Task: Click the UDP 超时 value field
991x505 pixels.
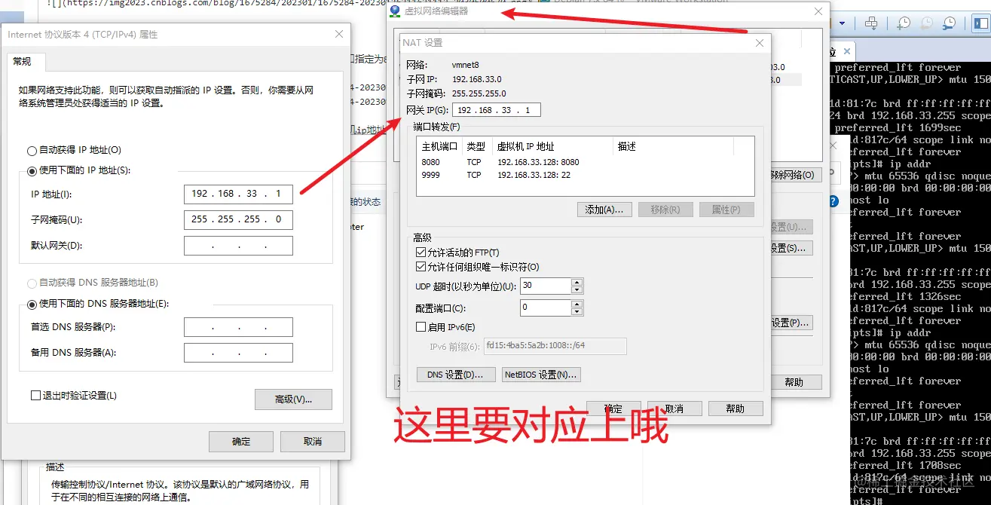Action: coord(546,286)
